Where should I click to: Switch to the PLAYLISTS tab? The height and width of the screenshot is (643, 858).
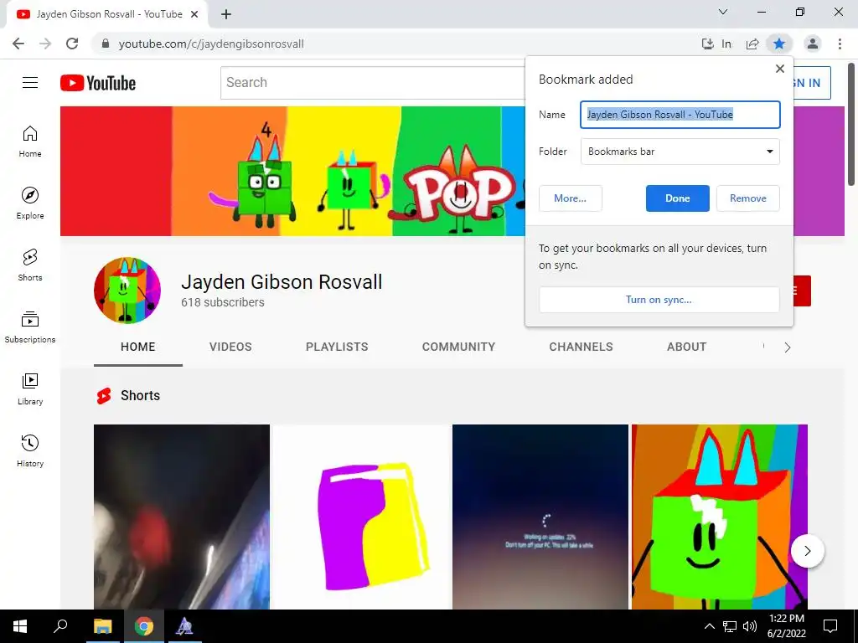(x=337, y=347)
